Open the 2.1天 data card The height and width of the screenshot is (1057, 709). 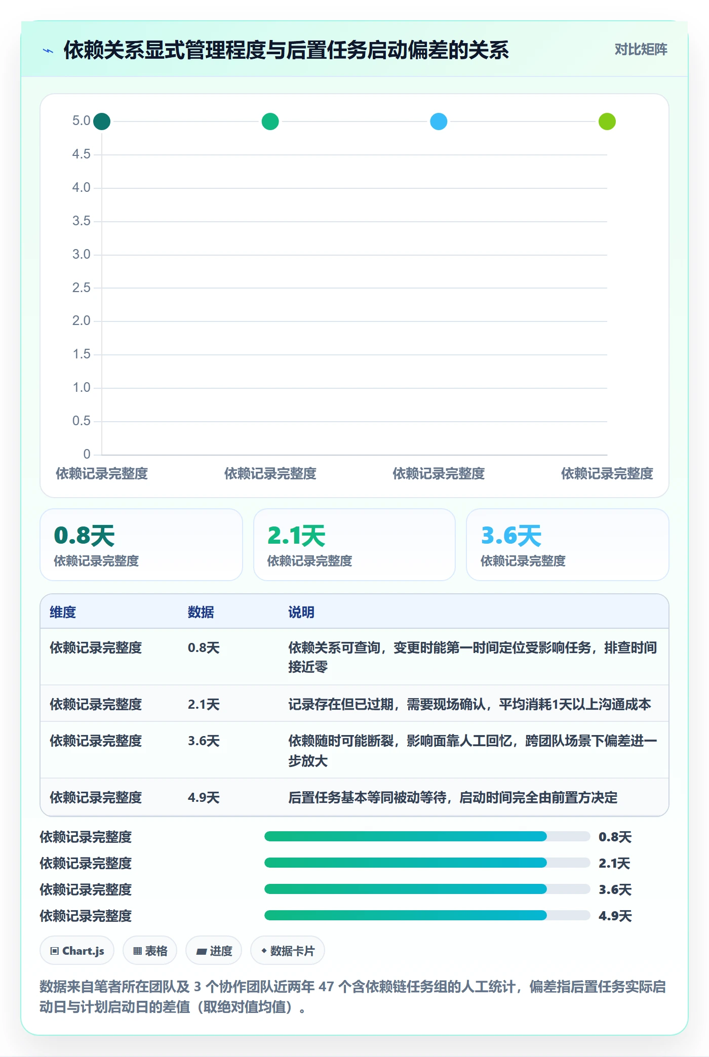354,545
